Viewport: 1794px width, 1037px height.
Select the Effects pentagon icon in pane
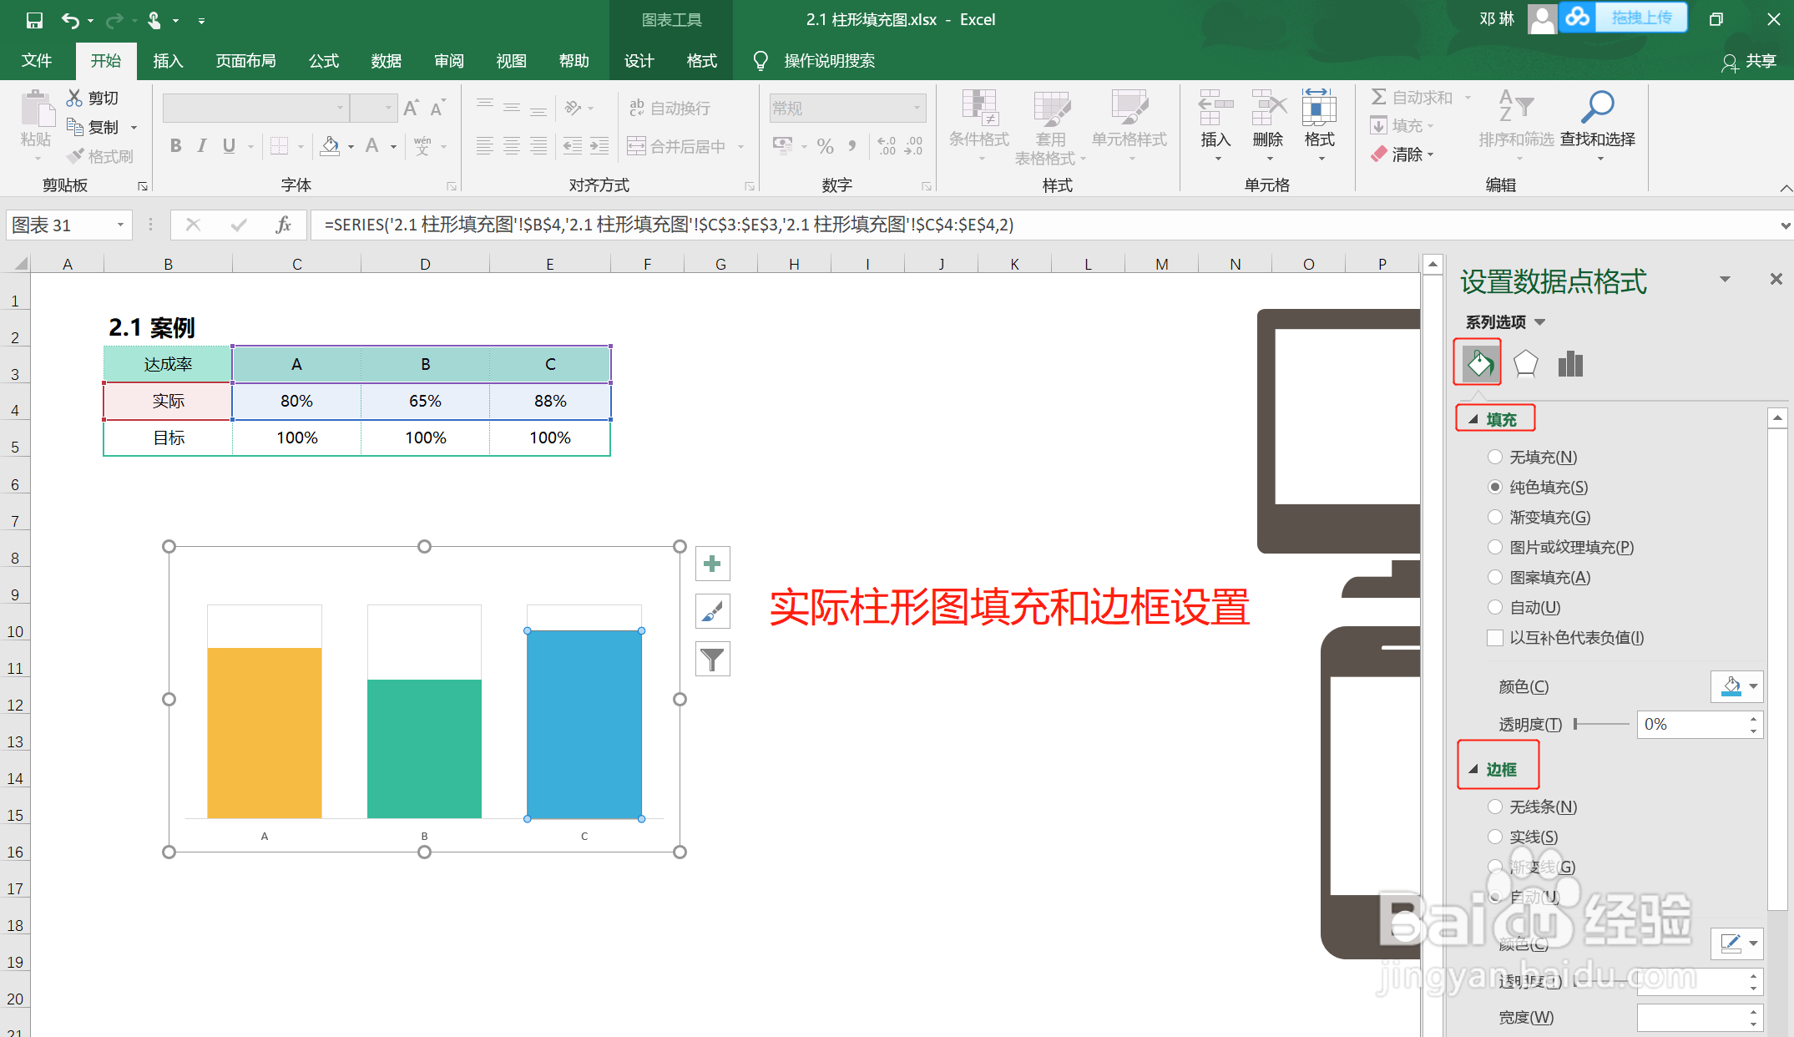click(1525, 363)
